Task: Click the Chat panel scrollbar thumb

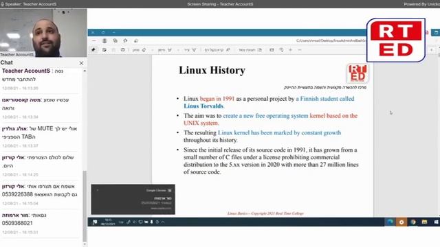Action: tap(85, 206)
